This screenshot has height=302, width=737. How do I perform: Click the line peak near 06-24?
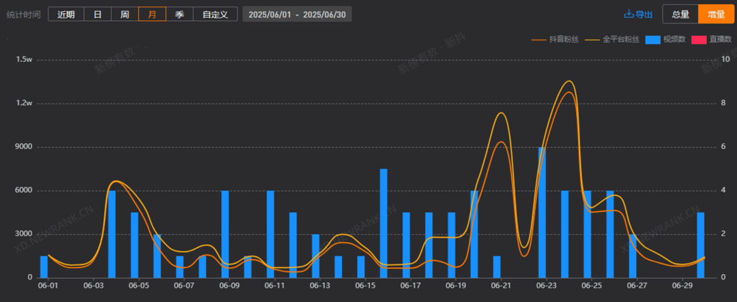(x=568, y=82)
